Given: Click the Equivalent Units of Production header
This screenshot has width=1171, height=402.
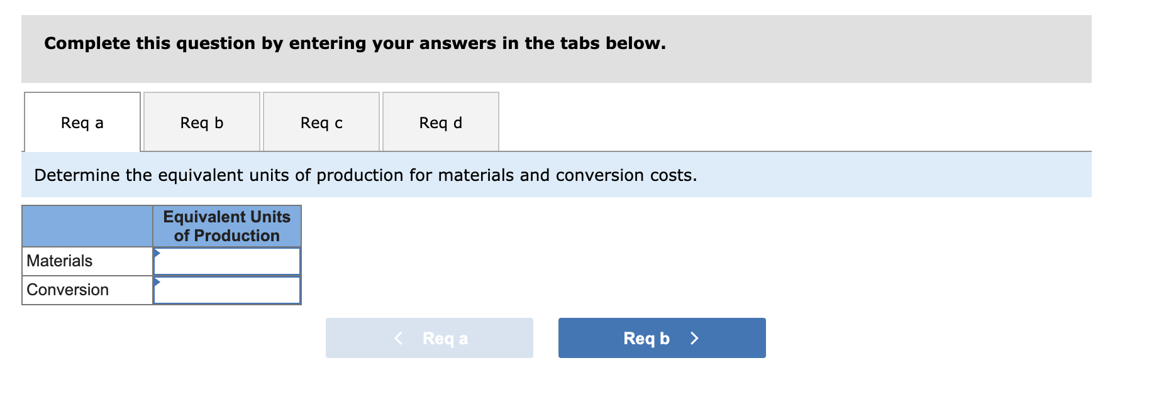Looking at the screenshot, I should pyautogui.click(x=226, y=227).
